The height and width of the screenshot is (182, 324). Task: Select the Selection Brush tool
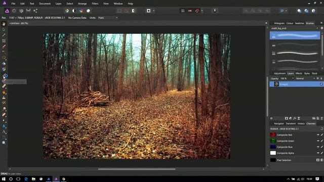point(4,47)
